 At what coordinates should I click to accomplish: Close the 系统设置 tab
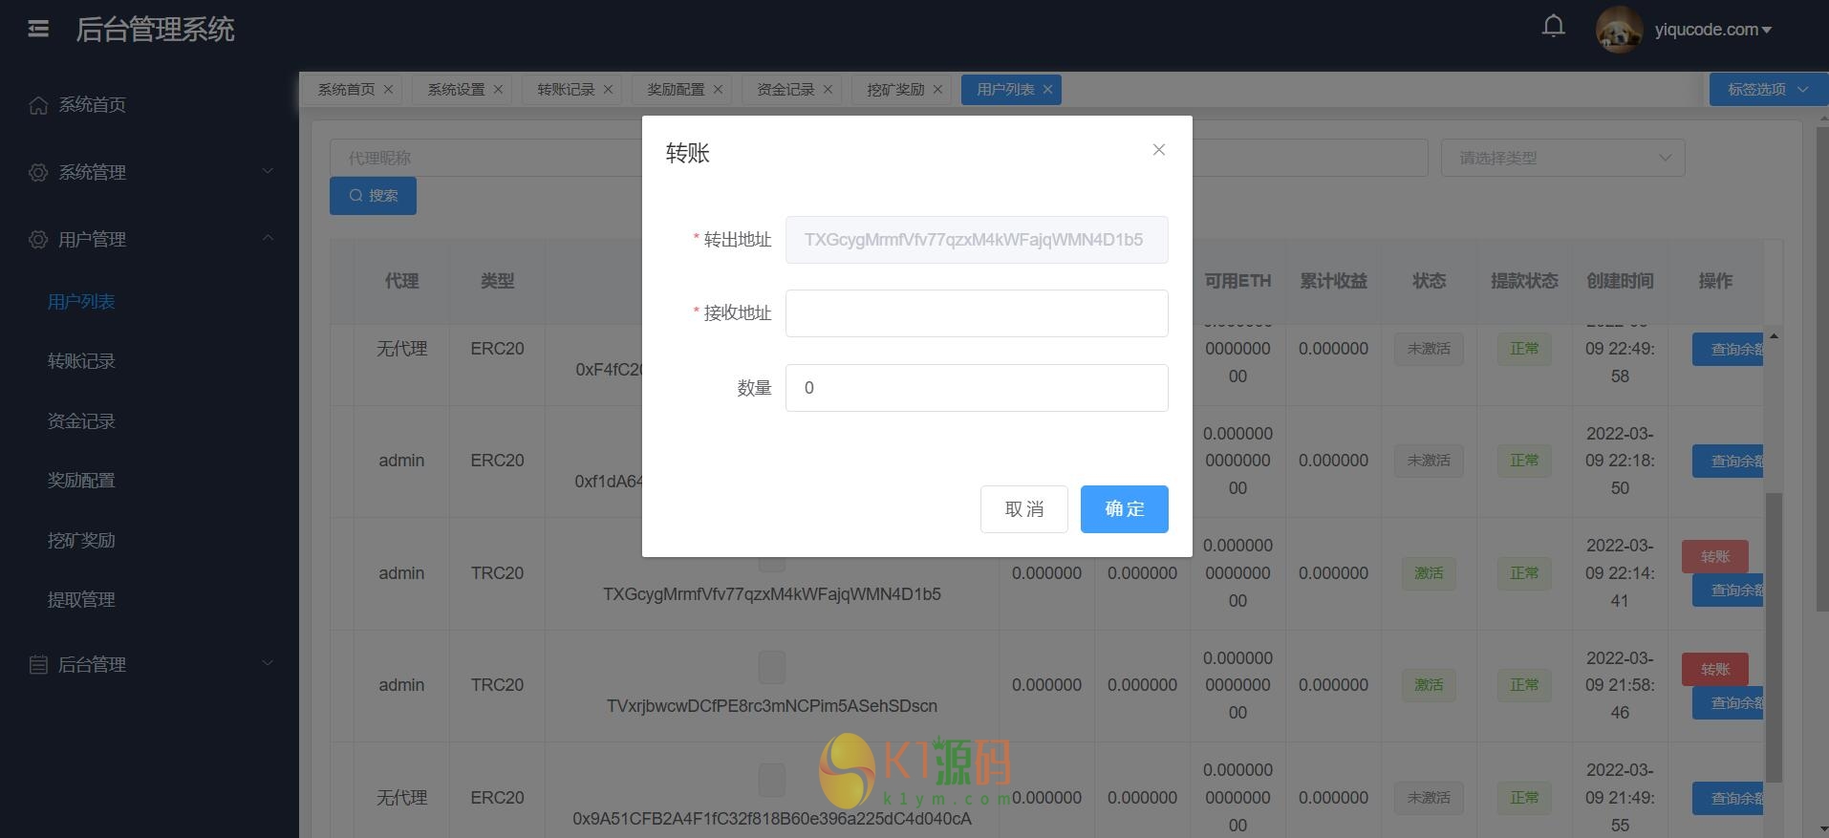pos(498,90)
